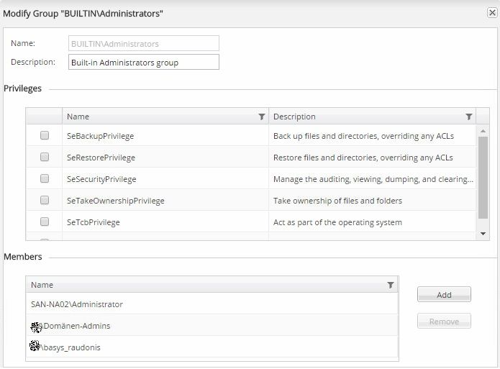Close the Modify Group dialog
500x369 pixels.
click(491, 13)
